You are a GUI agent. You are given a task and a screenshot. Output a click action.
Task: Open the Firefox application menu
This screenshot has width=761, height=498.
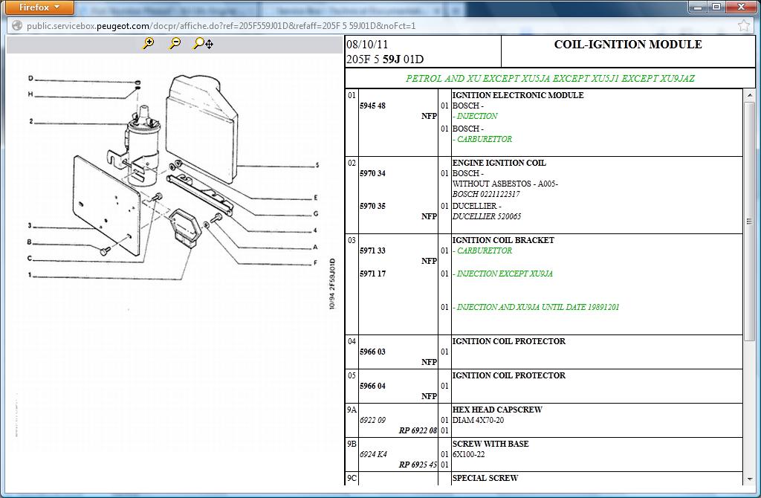[x=39, y=7]
